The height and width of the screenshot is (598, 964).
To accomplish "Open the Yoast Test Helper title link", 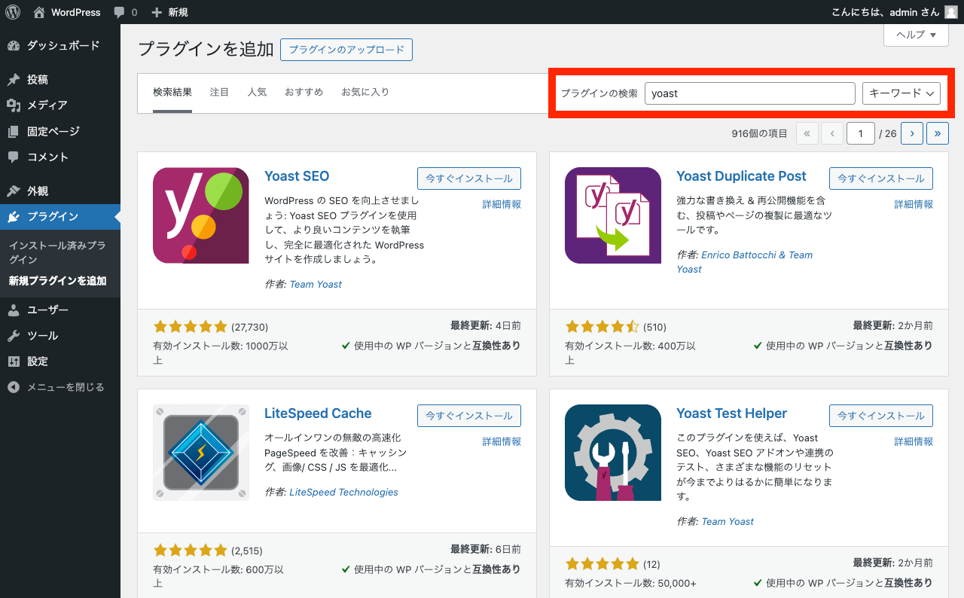I will point(731,413).
